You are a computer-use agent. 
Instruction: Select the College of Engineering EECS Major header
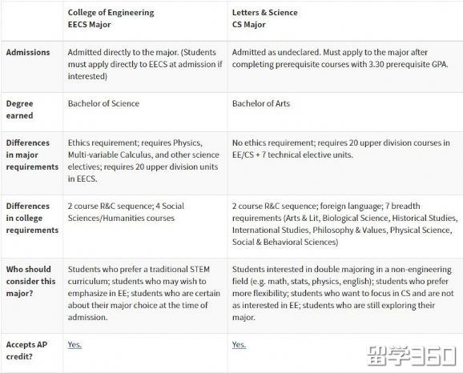[x=111, y=18]
